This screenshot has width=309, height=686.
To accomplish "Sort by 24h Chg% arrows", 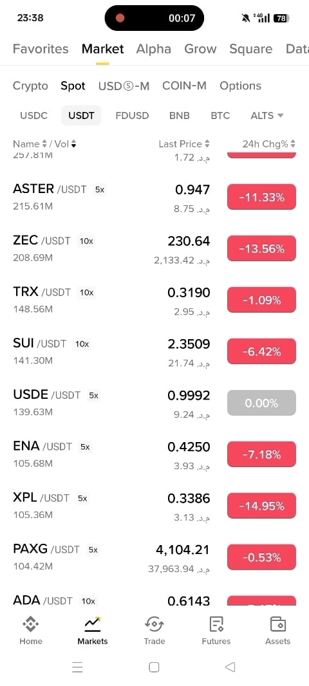I will [293, 144].
